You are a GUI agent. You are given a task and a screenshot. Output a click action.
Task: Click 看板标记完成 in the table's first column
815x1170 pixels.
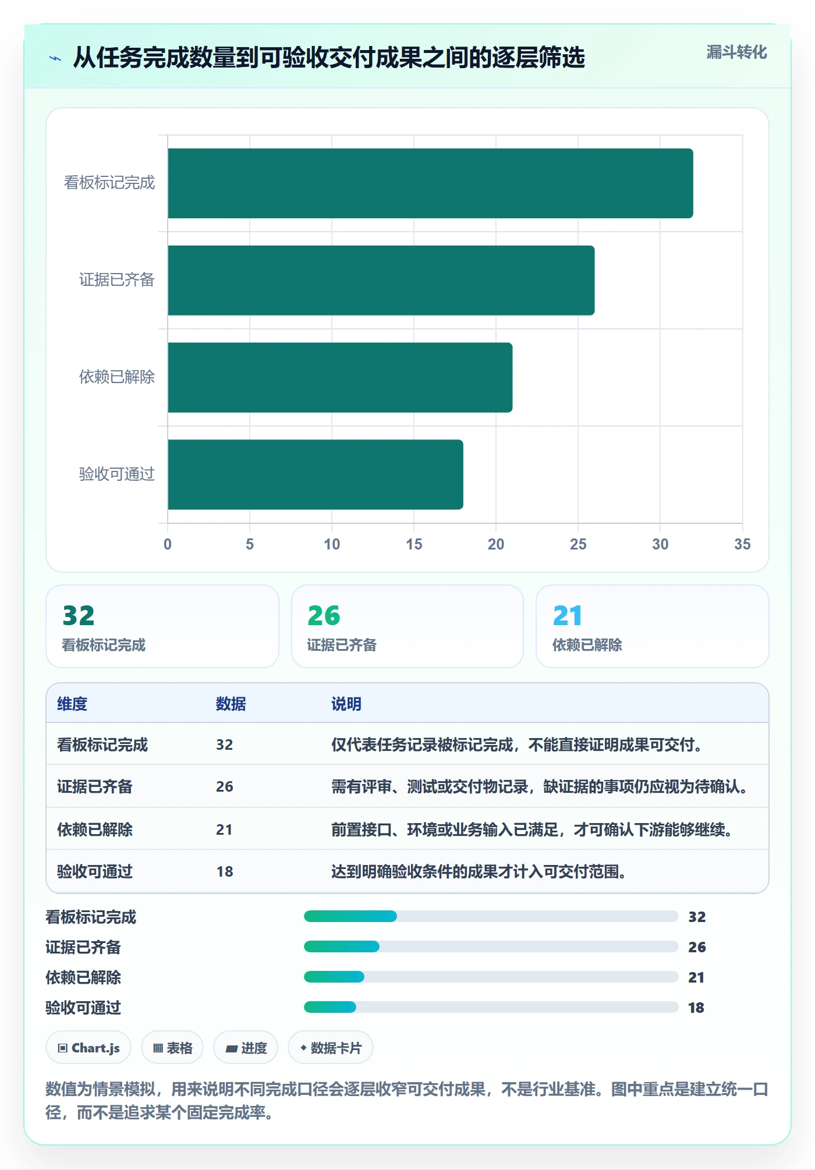pyautogui.click(x=102, y=744)
